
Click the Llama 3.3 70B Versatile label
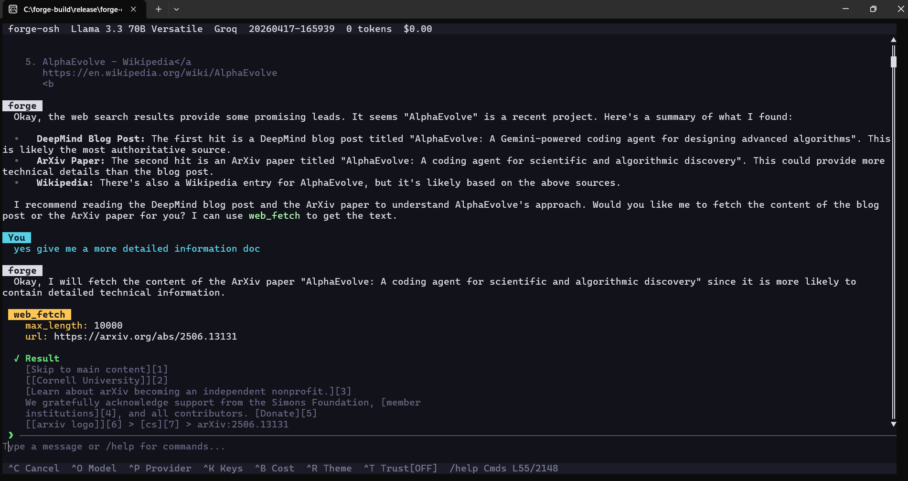pyautogui.click(x=137, y=29)
